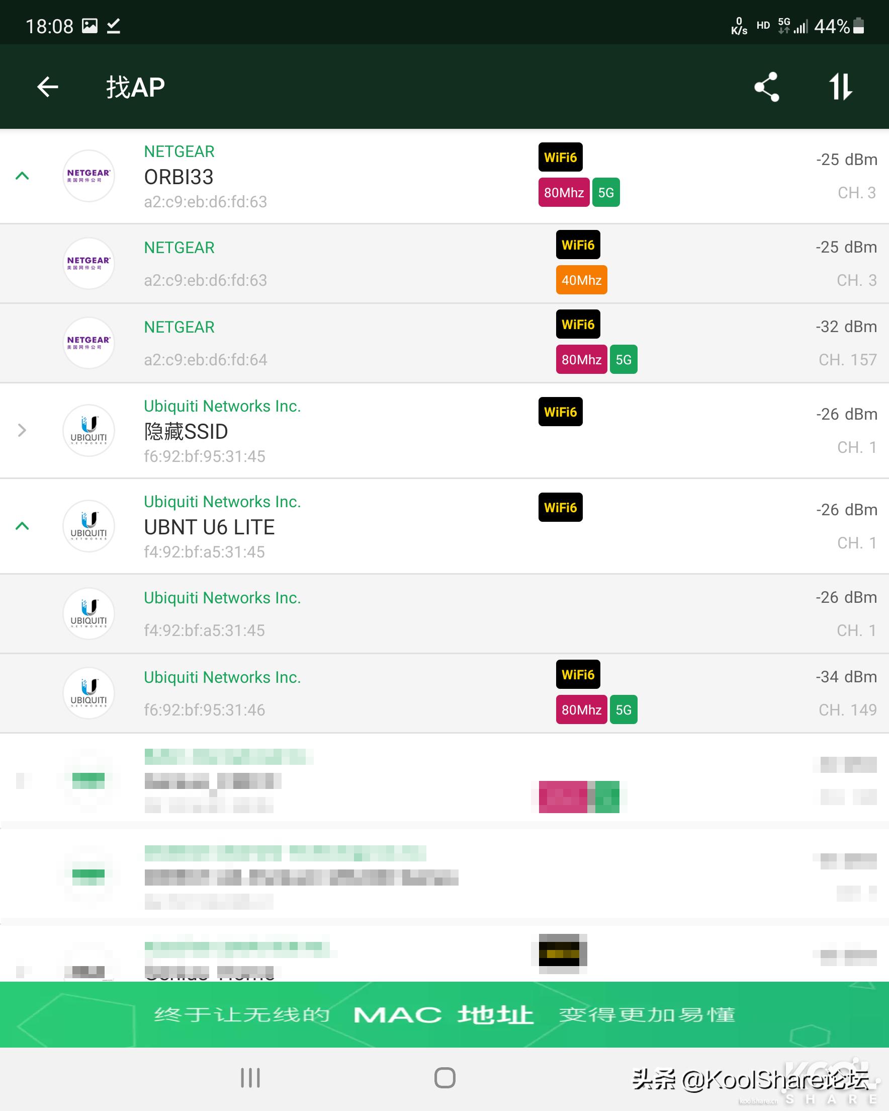This screenshot has width=889, height=1111.
Task: Tap the picture notification icon in the status bar
Action: [x=90, y=26]
